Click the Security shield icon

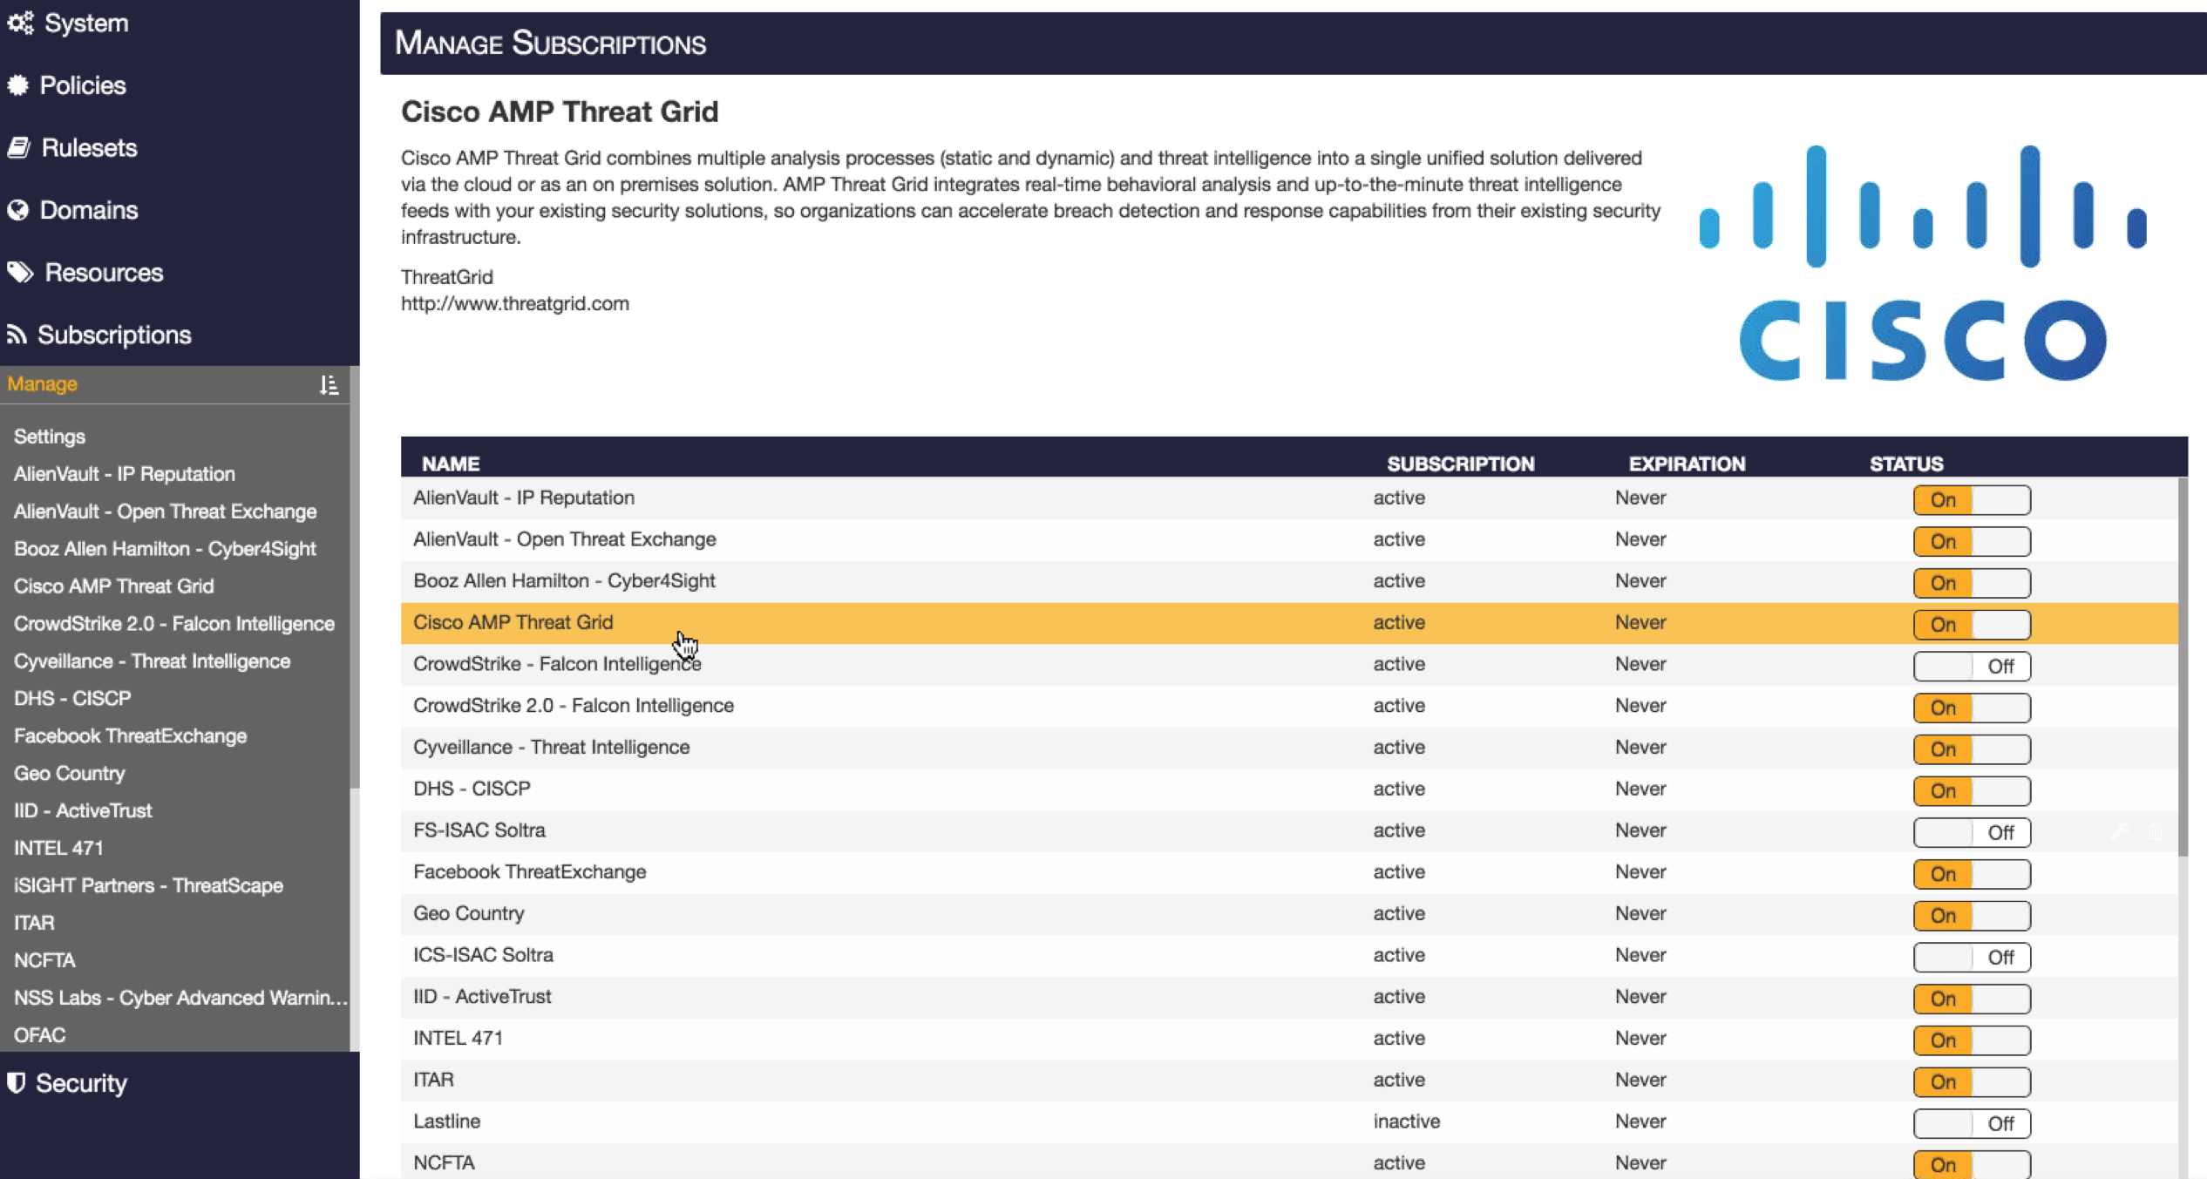coord(16,1082)
